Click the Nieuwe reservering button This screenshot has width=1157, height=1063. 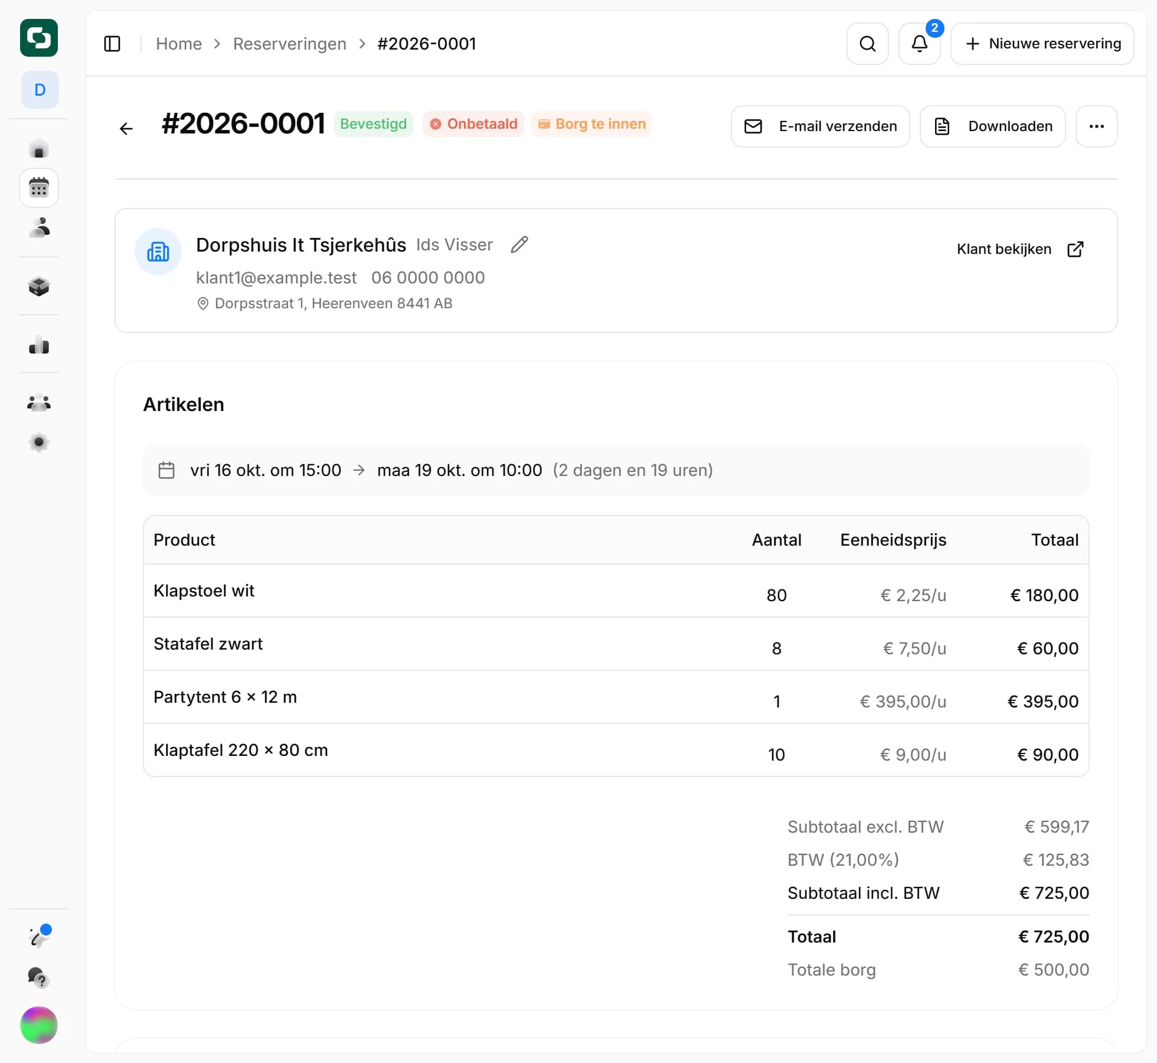tap(1042, 44)
